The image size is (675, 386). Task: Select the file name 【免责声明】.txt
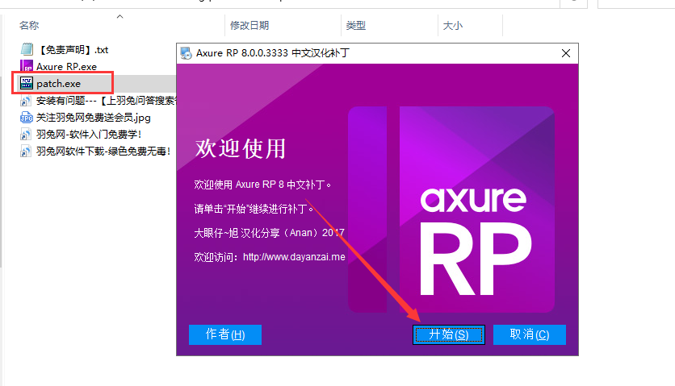tap(73, 50)
